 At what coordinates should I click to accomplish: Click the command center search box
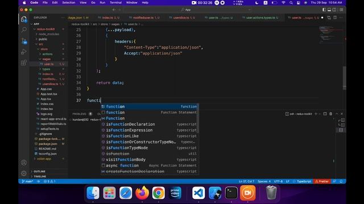[188, 10]
